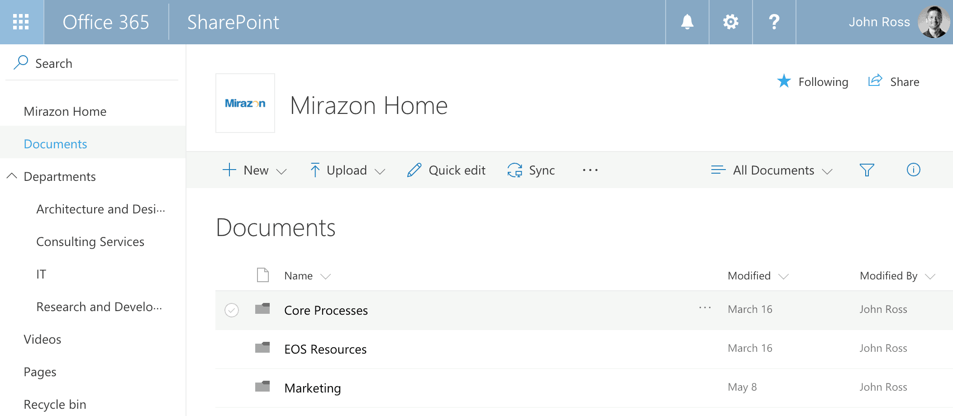The width and height of the screenshot is (953, 416).
Task: Open Pages in the sidebar
Action: (40, 372)
